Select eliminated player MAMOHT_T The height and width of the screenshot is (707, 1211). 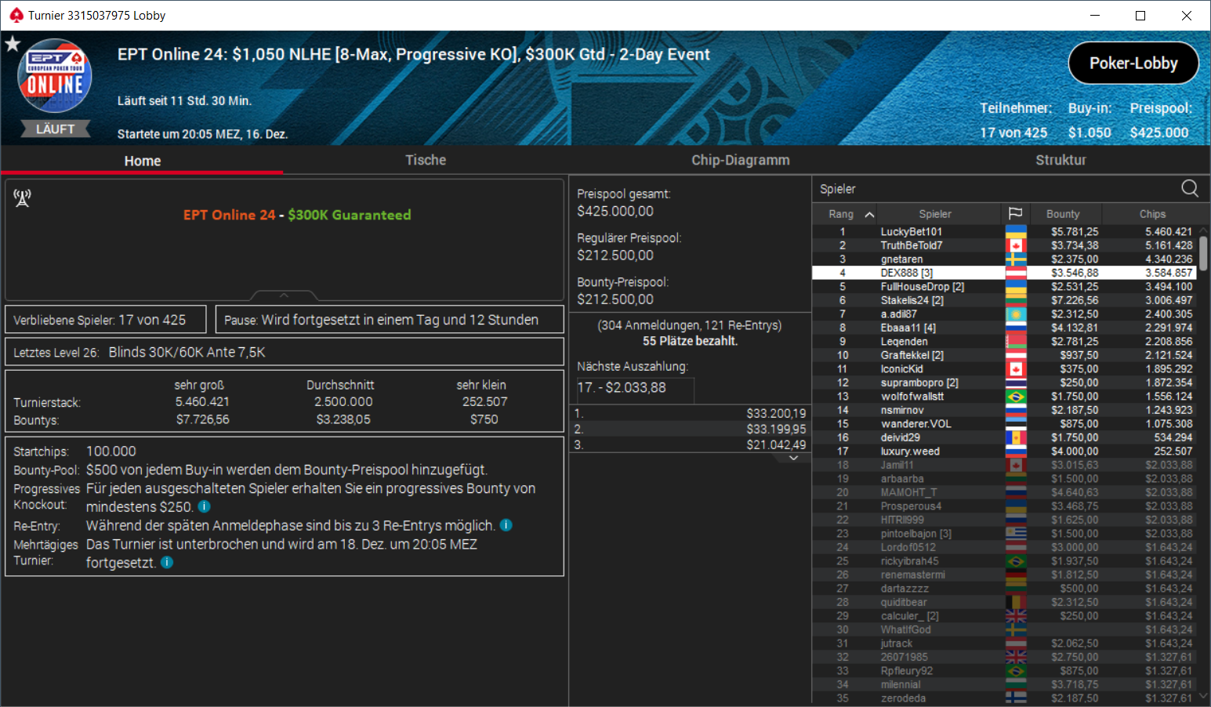1005,492
